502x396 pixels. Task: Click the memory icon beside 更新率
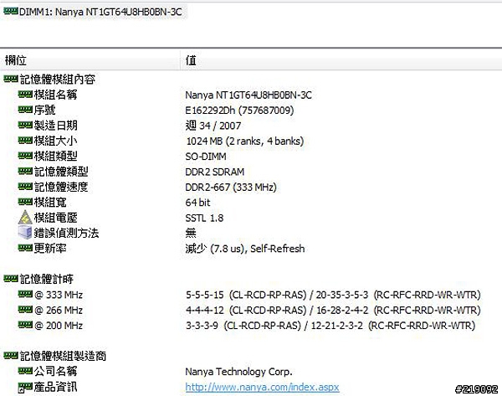coord(25,248)
